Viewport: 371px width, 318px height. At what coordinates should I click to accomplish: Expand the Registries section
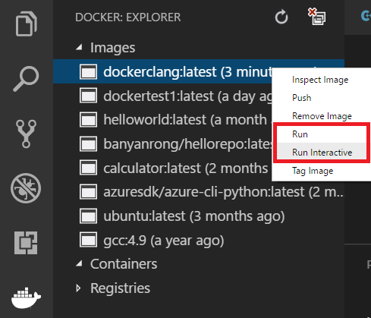click(79, 288)
